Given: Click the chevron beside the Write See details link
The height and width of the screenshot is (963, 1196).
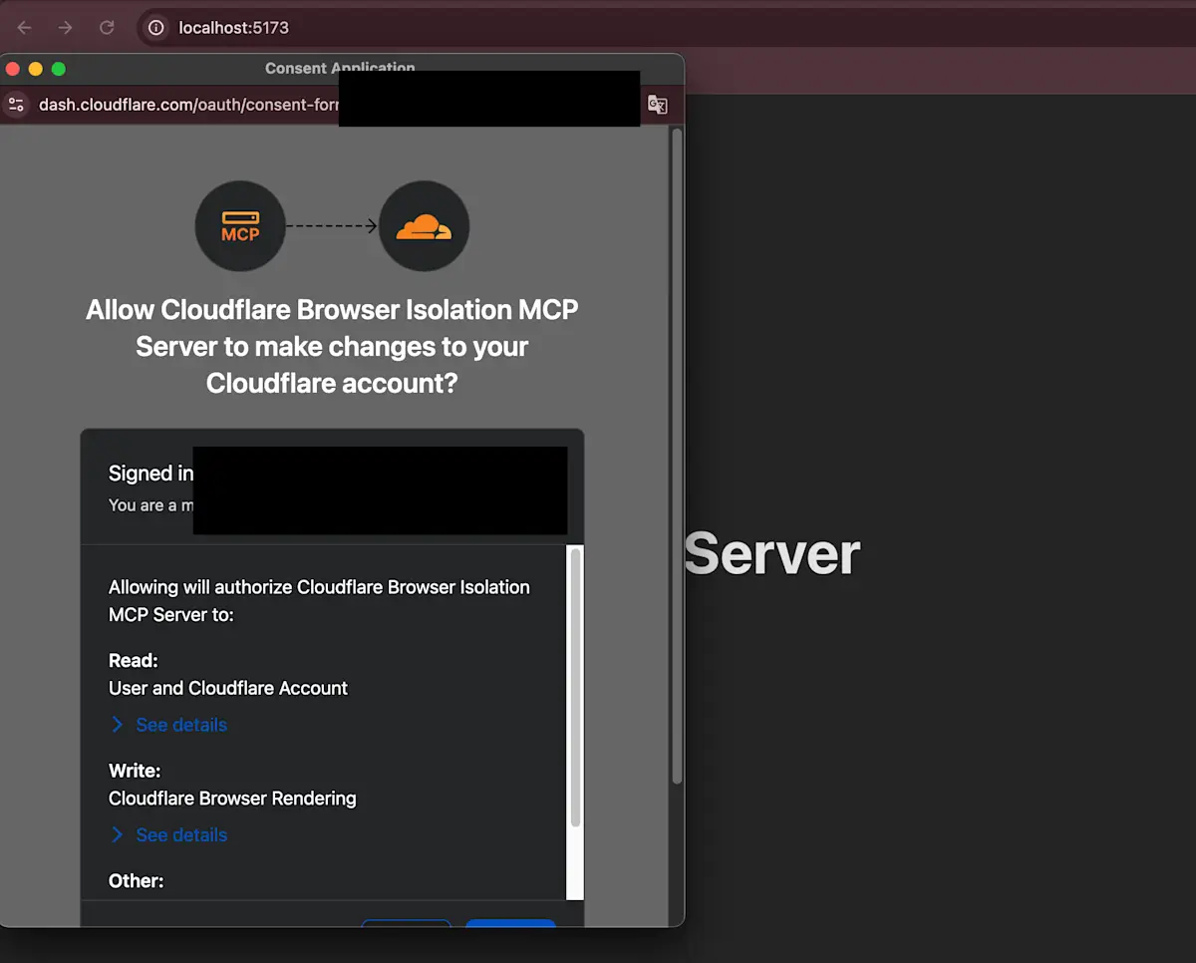Looking at the screenshot, I should 117,834.
